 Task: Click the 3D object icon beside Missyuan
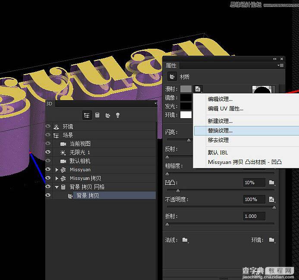[x=63, y=170]
